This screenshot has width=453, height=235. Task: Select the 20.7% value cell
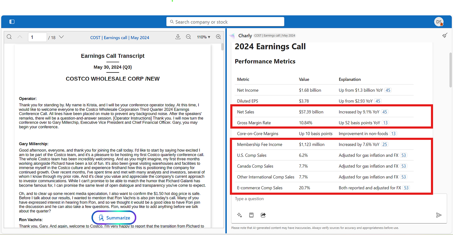(x=305, y=188)
